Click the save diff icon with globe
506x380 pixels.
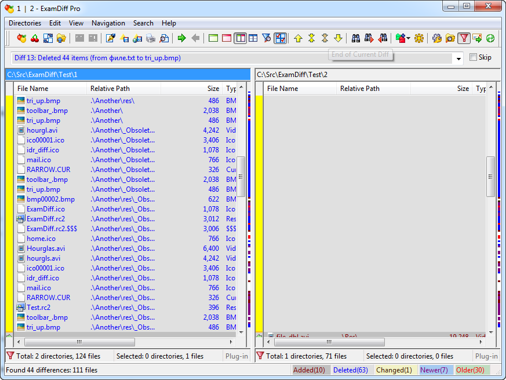137,38
